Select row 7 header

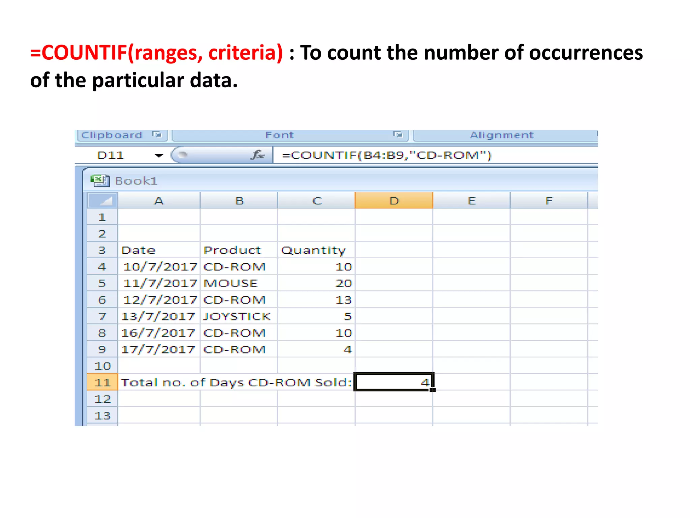pos(102,316)
